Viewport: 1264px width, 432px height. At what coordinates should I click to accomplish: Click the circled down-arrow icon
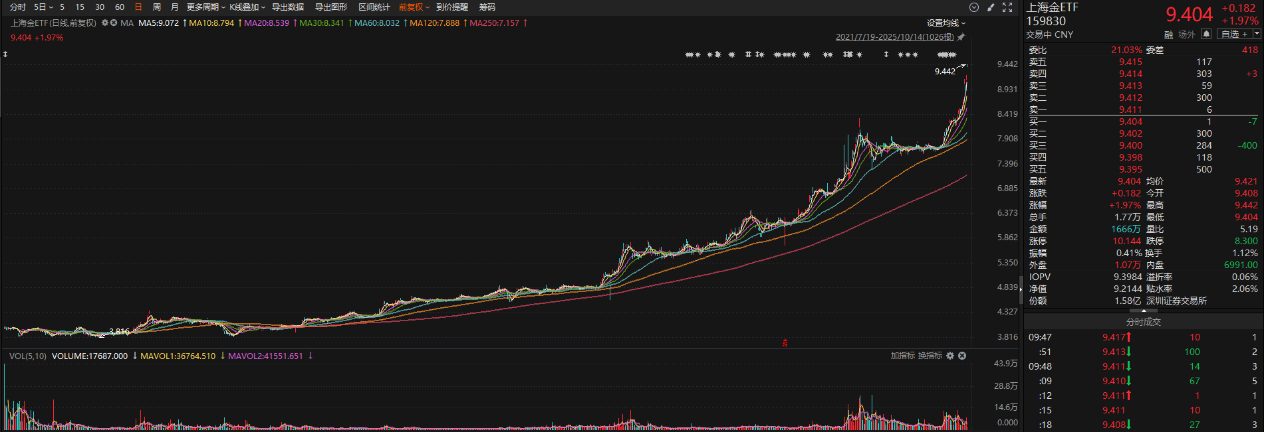(974, 7)
